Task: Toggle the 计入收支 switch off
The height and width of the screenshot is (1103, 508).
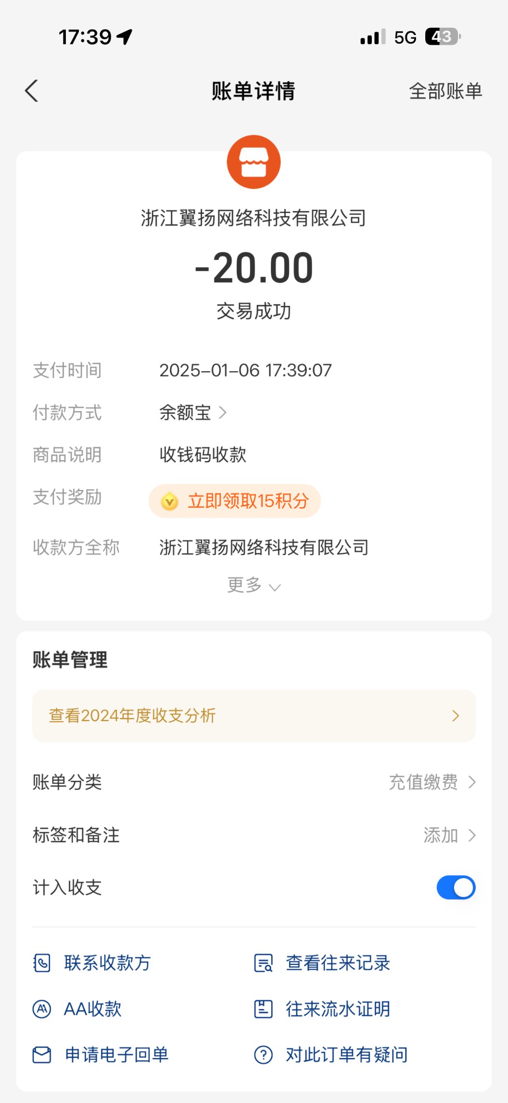Action: (x=456, y=888)
